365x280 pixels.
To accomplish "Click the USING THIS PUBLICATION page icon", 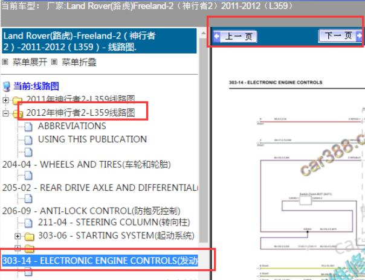I will point(28,140).
